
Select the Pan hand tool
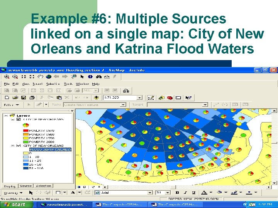click(x=40, y=77)
